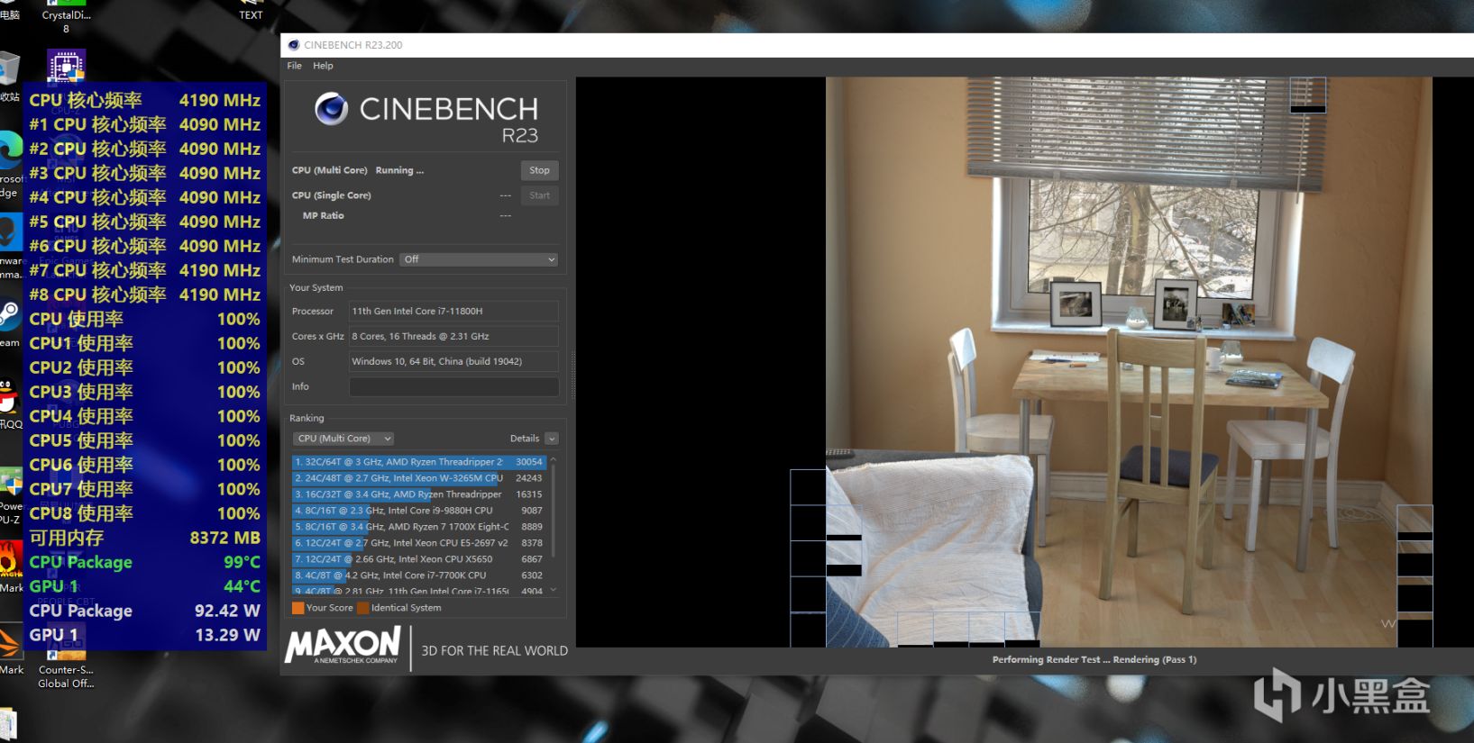This screenshot has height=743, width=1474.
Task: Click the green 'CPU Package 99°C' overlay reading
Action: pyautogui.click(x=144, y=562)
